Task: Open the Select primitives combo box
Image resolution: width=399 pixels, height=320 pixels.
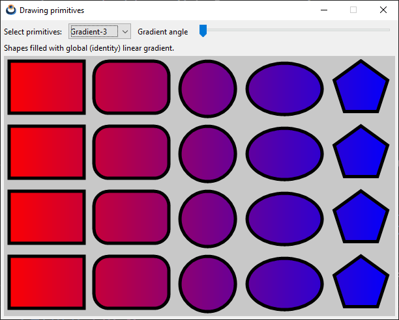Action: (x=94, y=32)
